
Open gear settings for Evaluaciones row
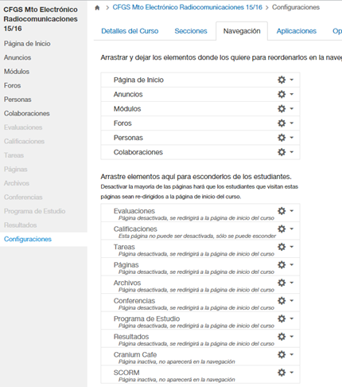(282, 211)
